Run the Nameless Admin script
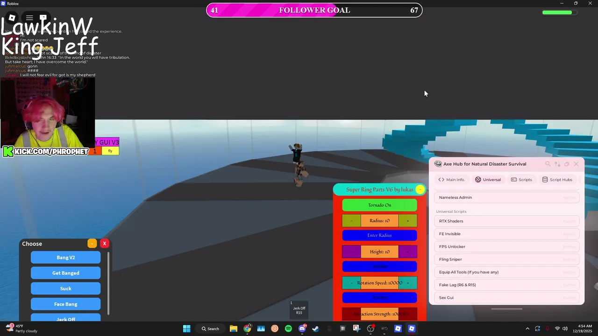 pyautogui.click(x=507, y=197)
